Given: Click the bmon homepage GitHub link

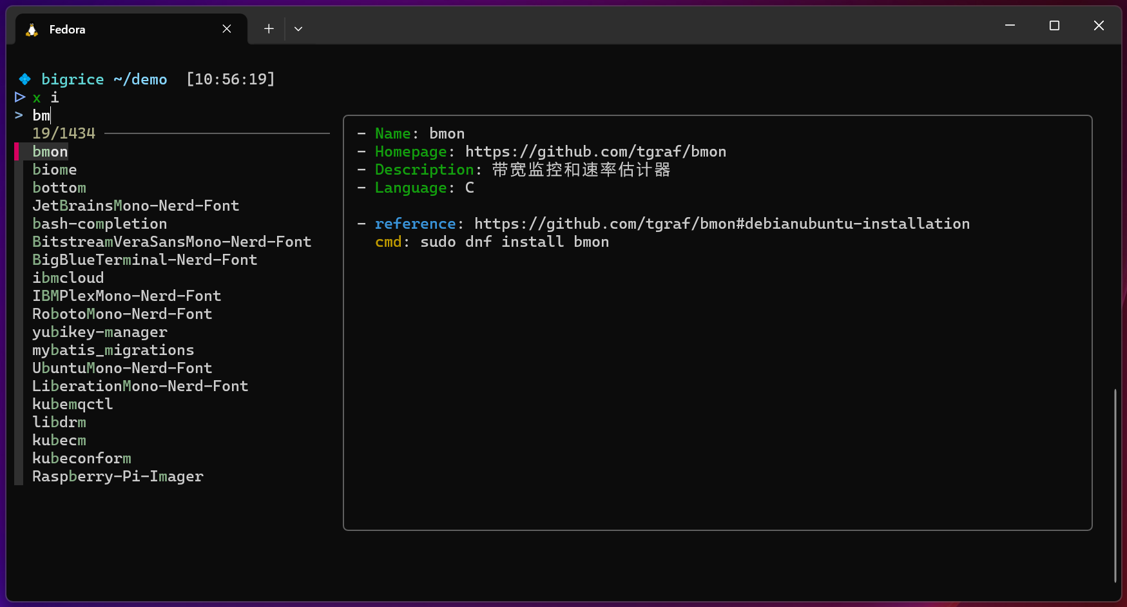Looking at the screenshot, I should 596,151.
